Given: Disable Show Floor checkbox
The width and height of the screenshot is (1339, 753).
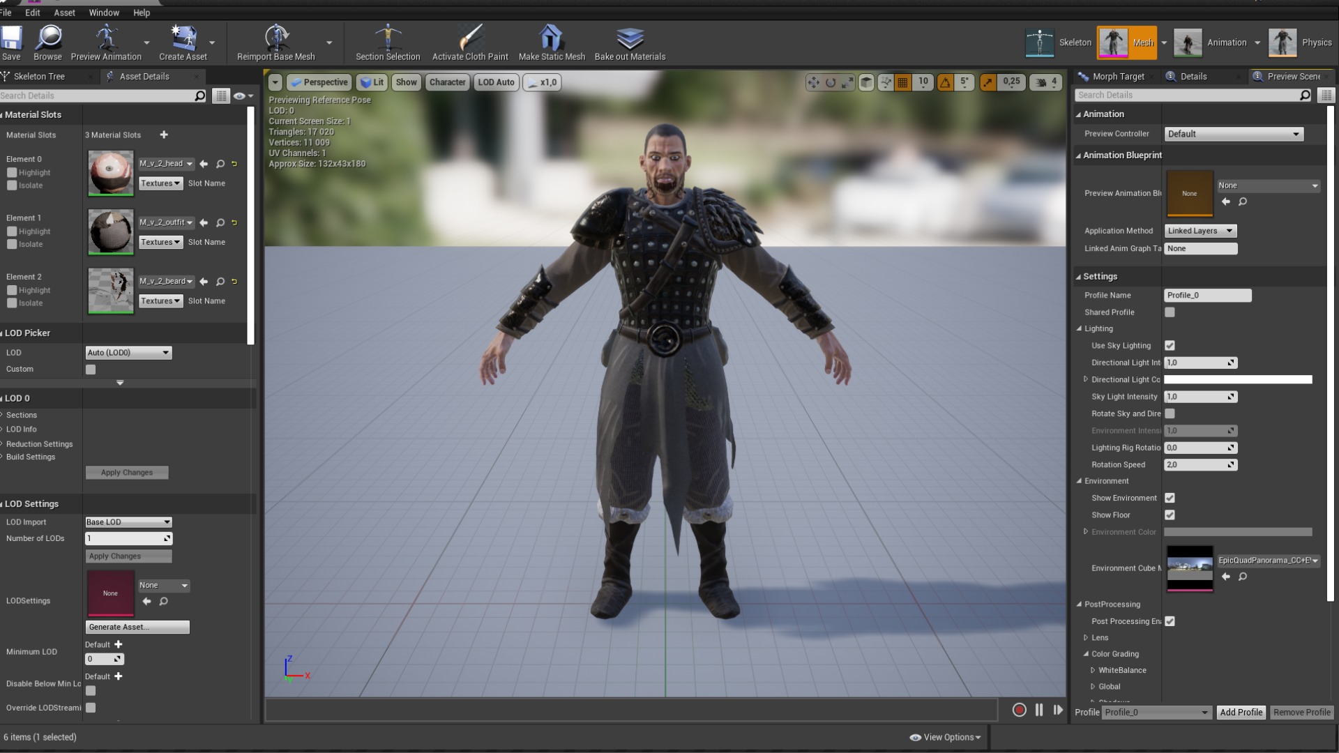Looking at the screenshot, I should point(1170,515).
